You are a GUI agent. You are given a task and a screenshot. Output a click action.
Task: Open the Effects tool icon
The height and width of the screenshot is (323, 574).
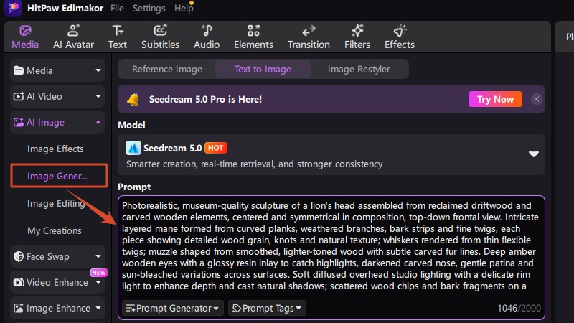400,30
